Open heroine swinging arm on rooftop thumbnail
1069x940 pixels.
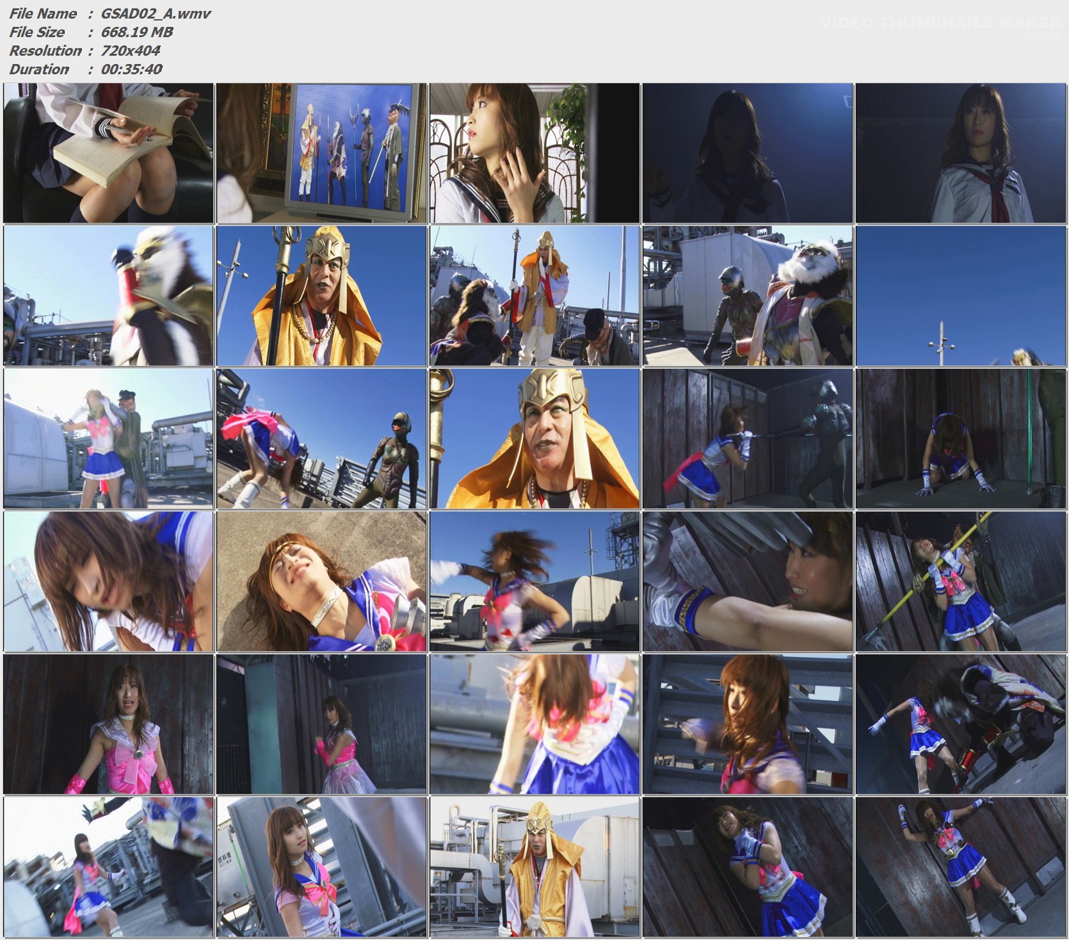[x=534, y=581]
